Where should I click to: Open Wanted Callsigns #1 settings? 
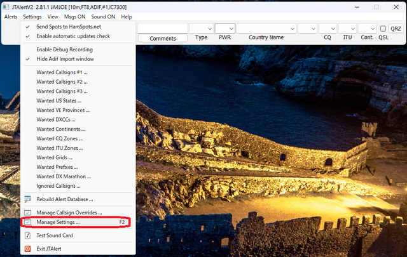tap(78, 72)
